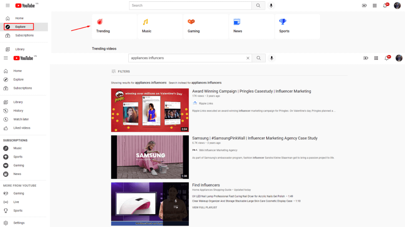
Task: Open the YouTube apps grid in the top header
Action: [x=375, y=5]
